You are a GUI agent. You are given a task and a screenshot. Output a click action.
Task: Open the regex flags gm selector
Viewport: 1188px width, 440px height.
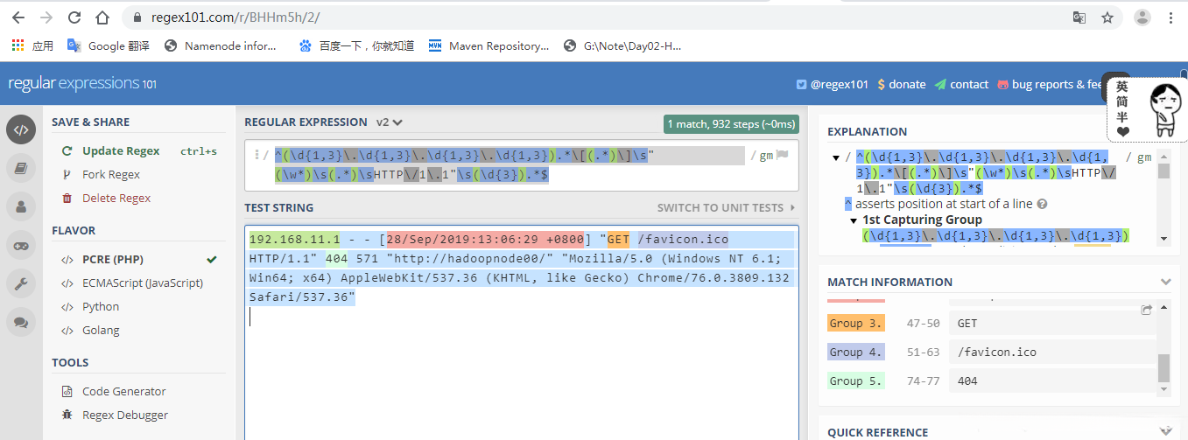pos(767,156)
